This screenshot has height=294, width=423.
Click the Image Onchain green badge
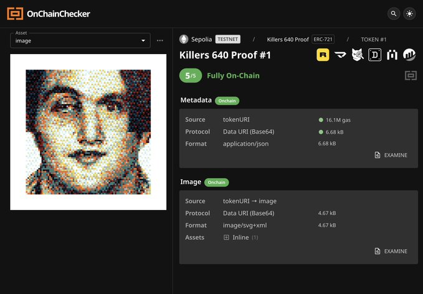[x=216, y=182]
